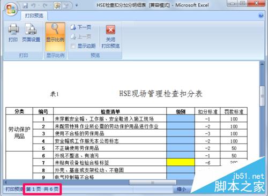
Task: Click the print preview quick access icon
Action: point(57,6)
